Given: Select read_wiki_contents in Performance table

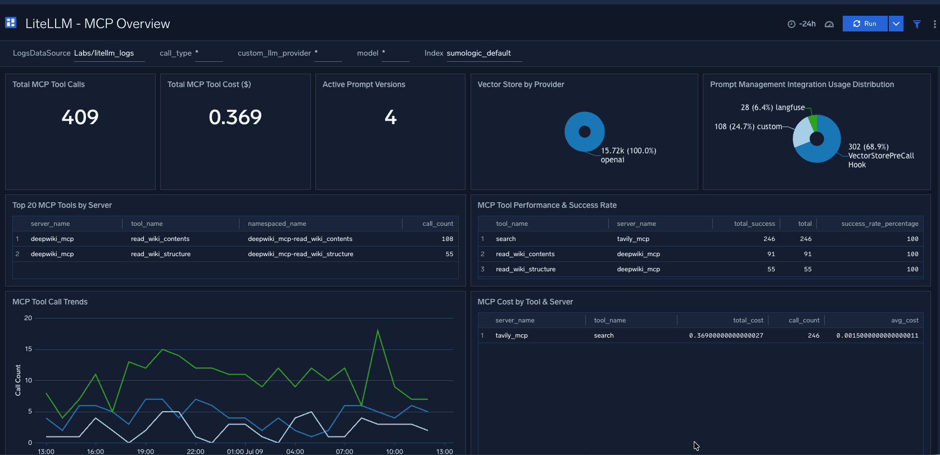Looking at the screenshot, I should pyautogui.click(x=525, y=254).
